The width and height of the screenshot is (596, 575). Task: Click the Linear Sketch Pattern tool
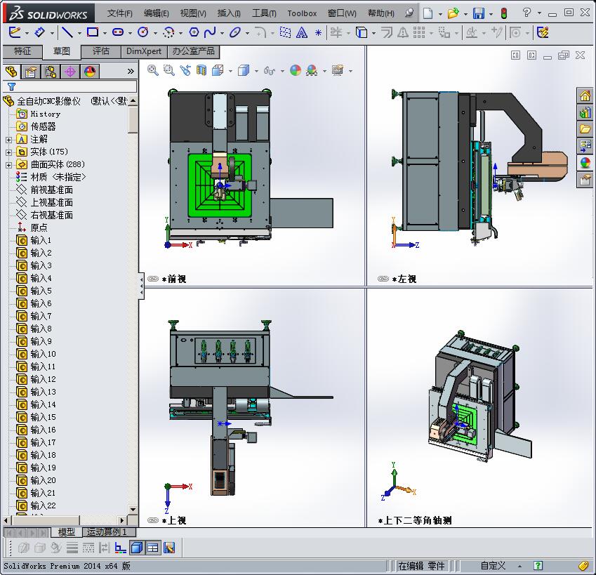tap(419, 33)
